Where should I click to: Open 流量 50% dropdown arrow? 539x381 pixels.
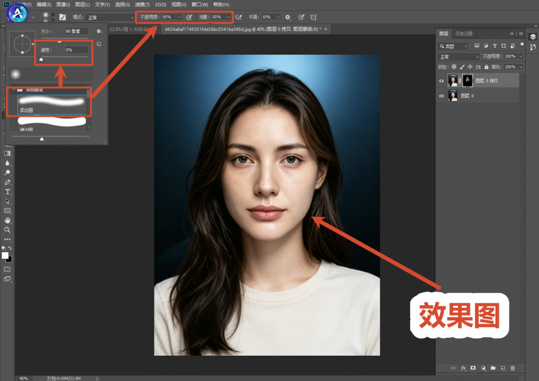tap(228, 17)
